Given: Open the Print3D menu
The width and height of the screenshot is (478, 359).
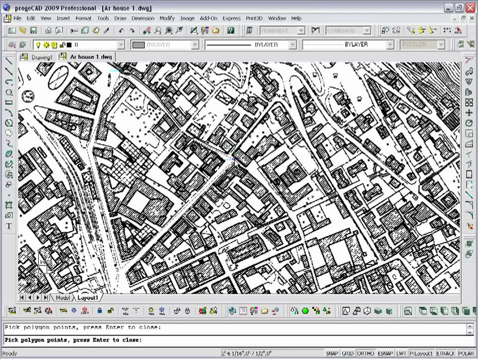Looking at the screenshot, I should pyautogui.click(x=254, y=18).
